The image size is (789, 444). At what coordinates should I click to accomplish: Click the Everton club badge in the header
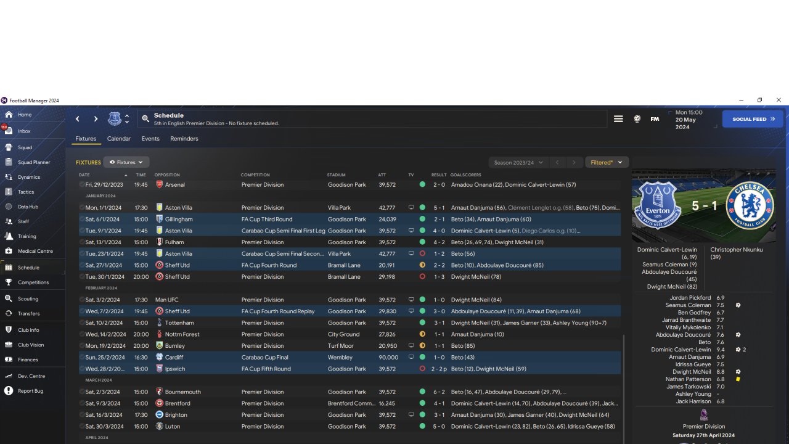(115, 119)
